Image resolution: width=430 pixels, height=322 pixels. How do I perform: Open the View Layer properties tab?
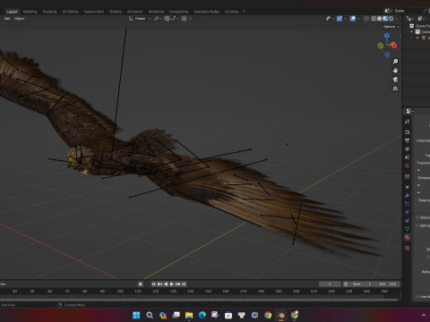(x=408, y=148)
